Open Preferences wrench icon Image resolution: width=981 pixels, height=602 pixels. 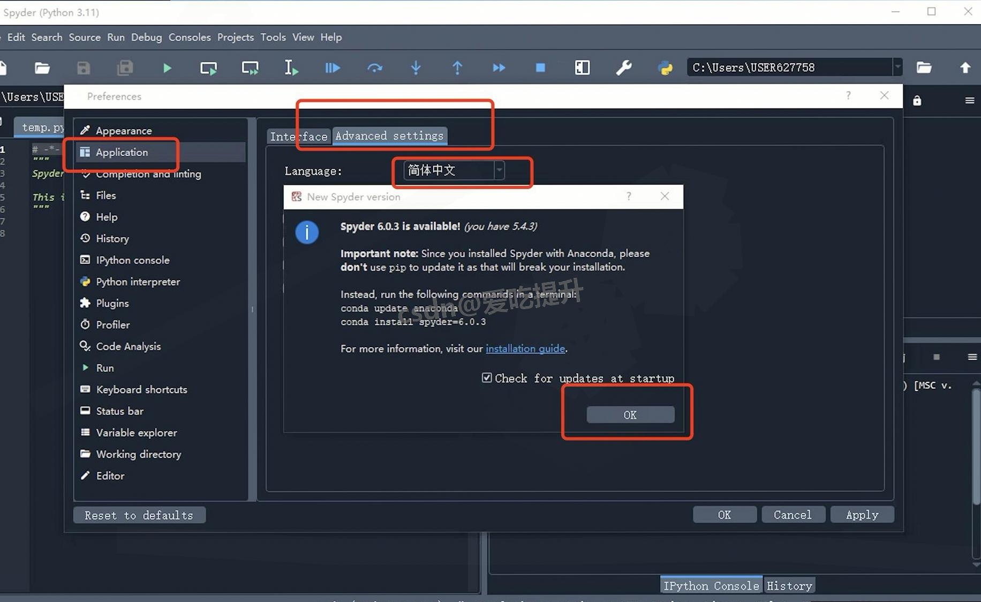624,68
